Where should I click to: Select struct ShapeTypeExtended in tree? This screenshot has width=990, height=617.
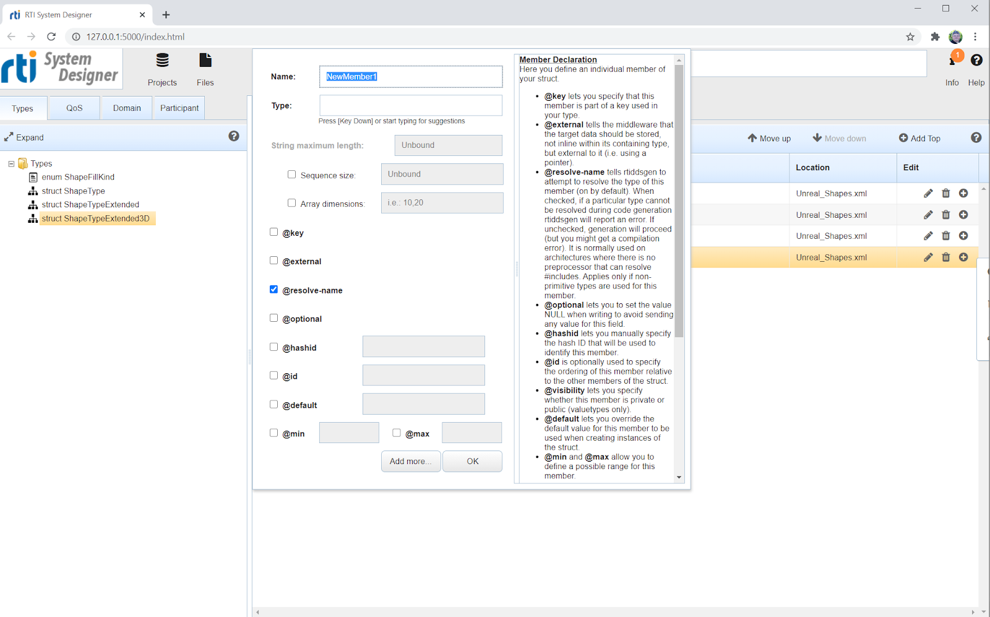[90, 205]
